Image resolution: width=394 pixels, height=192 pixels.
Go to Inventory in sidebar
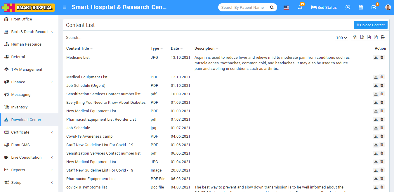(x=19, y=107)
